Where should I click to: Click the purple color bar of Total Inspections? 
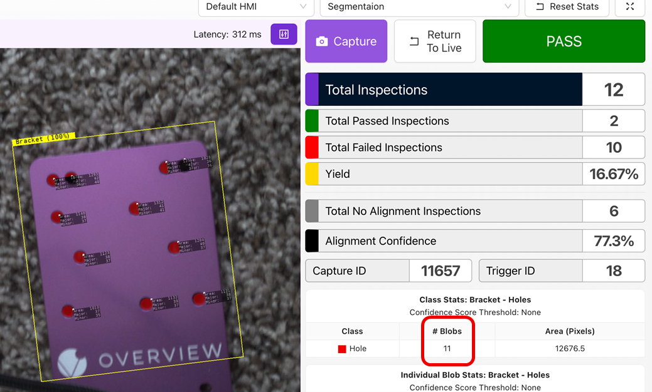tap(312, 90)
